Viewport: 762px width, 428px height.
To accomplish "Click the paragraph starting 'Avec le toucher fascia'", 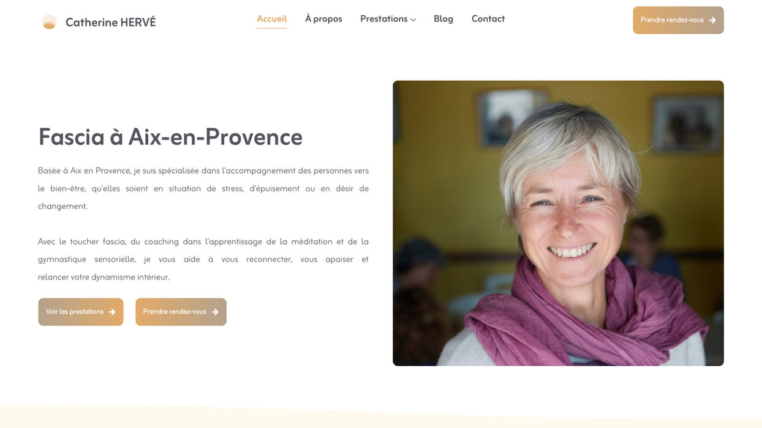I will point(203,259).
